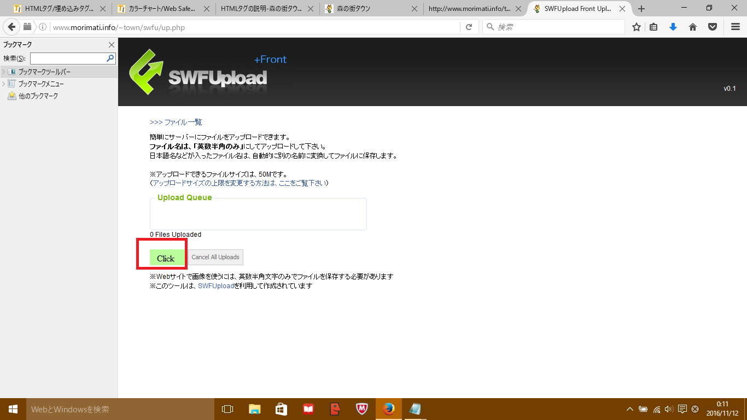This screenshot has width=747, height=420.
Task: Click the site info icon in address bar
Action: (43, 27)
